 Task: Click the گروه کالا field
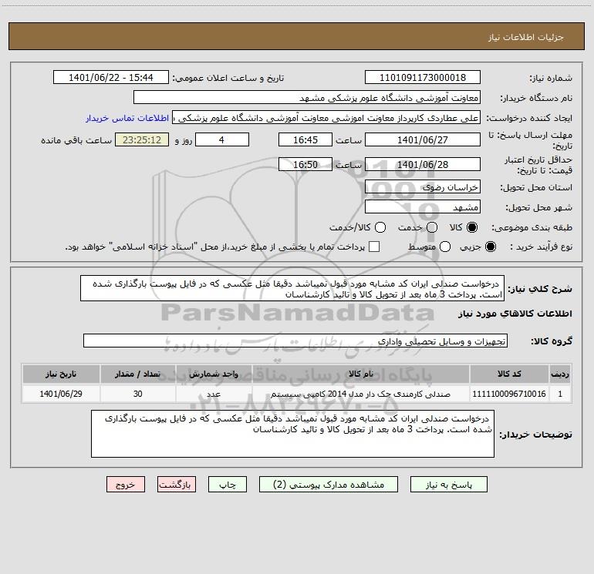point(295,341)
